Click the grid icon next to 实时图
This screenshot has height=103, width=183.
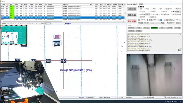click(x=8, y=23)
